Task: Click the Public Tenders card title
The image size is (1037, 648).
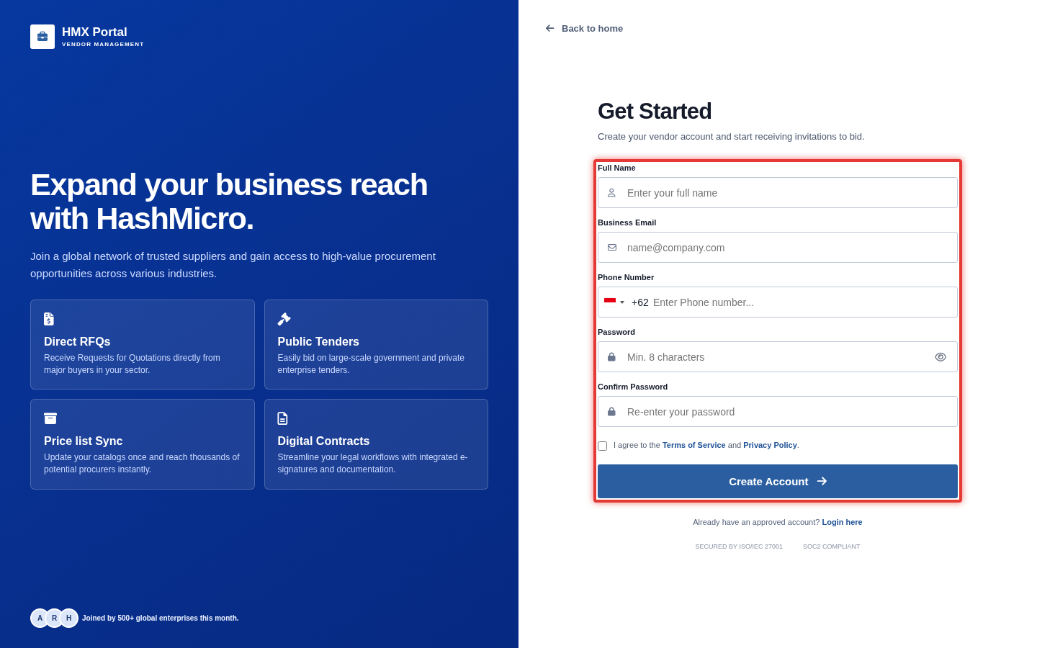Action: coord(318,341)
